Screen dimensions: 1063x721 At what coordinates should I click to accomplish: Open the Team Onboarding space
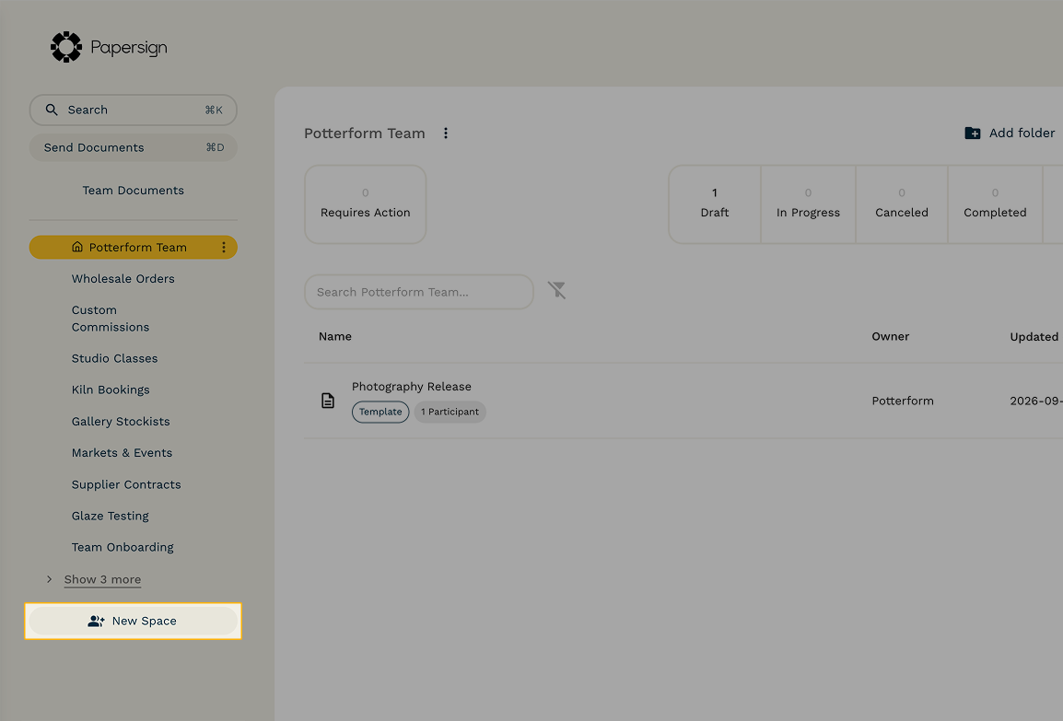point(123,547)
